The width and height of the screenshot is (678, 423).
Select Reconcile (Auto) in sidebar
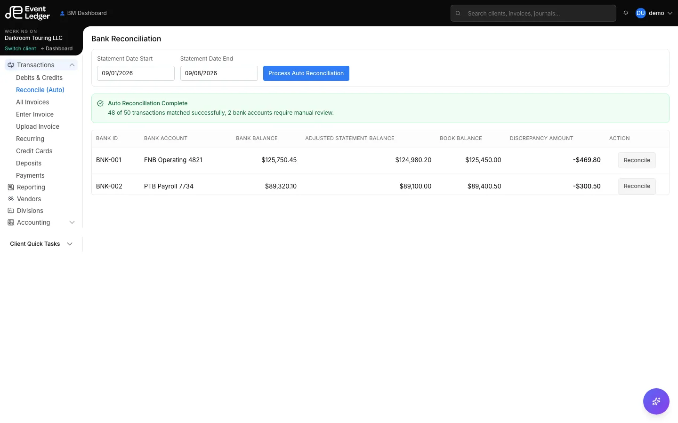[40, 90]
